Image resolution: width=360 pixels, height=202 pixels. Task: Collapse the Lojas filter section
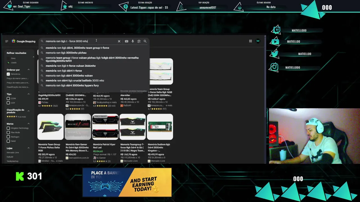pyautogui.click(x=28, y=148)
